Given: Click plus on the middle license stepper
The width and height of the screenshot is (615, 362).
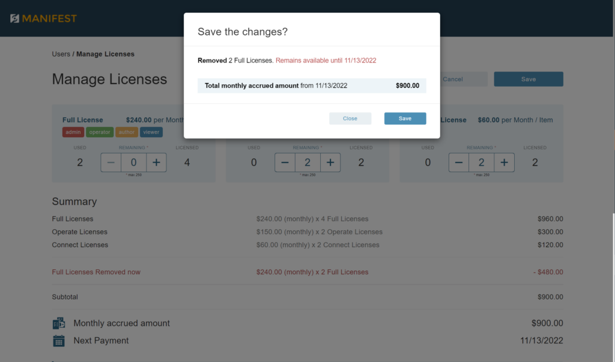Looking at the screenshot, I should point(330,162).
